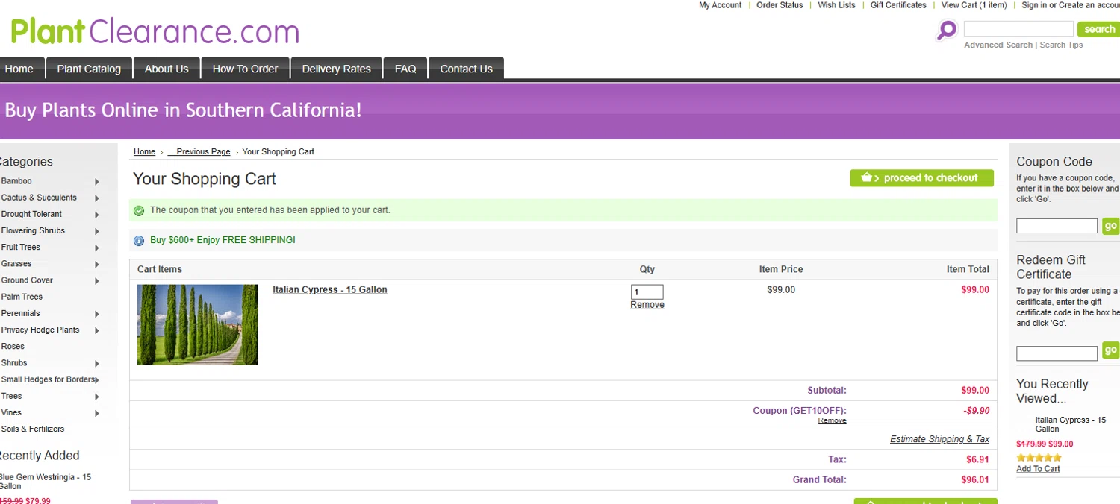Open Advanced Search link

(x=998, y=45)
